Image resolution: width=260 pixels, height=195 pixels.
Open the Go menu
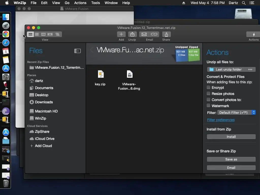tap(67, 3)
